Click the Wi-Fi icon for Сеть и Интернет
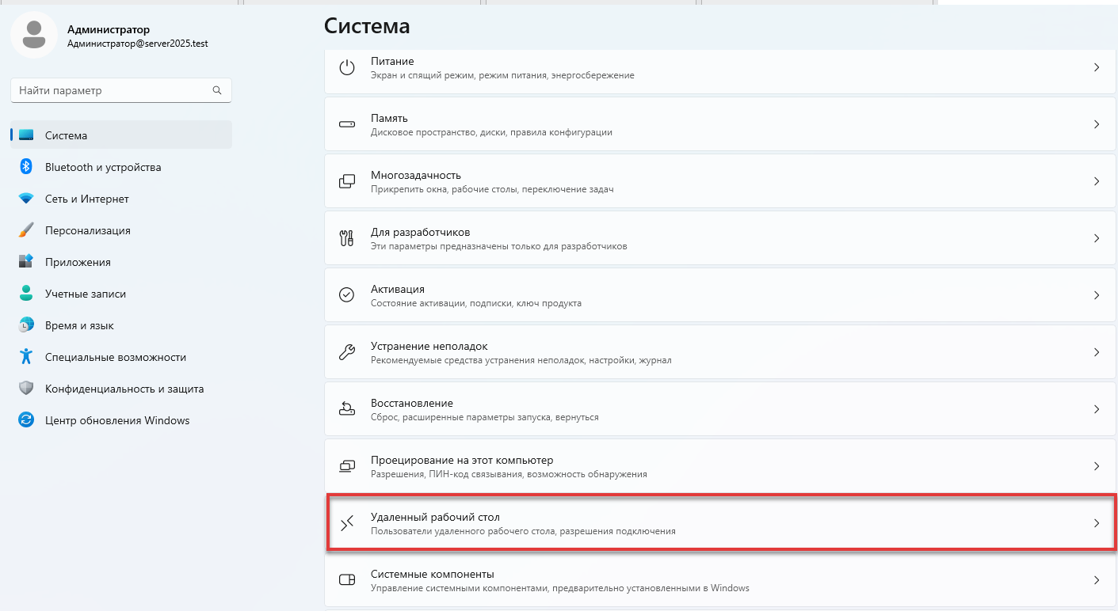 click(x=26, y=199)
